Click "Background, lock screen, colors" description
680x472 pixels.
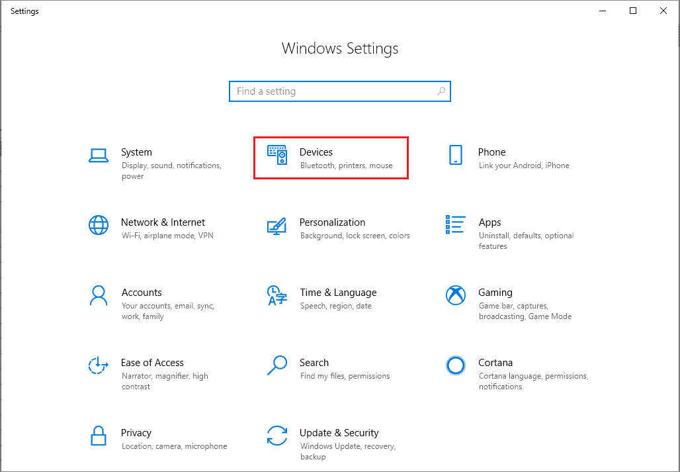355,236
